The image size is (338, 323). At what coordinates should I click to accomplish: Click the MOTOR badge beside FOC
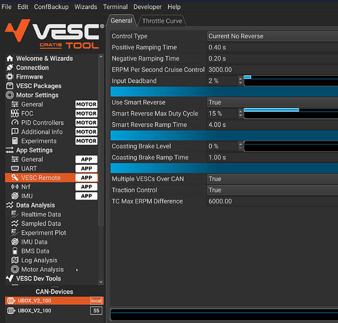pyautogui.click(x=86, y=113)
